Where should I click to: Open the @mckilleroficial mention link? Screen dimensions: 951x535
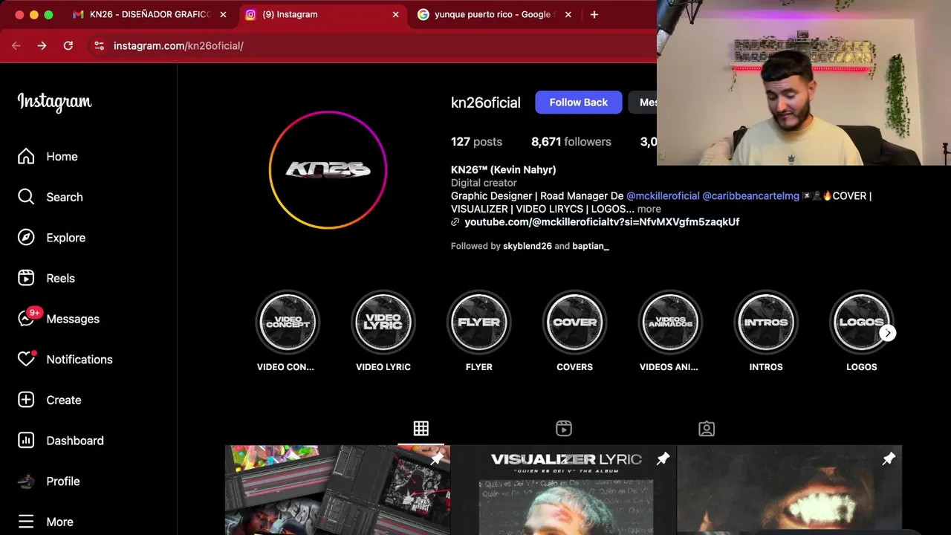tap(663, 196)
